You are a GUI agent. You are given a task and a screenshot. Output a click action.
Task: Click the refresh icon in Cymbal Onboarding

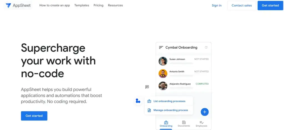click(x=206, y=47)
